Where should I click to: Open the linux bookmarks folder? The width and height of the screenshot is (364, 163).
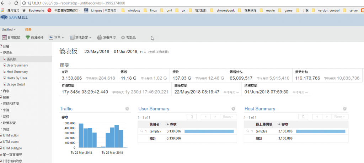(151, 10)
